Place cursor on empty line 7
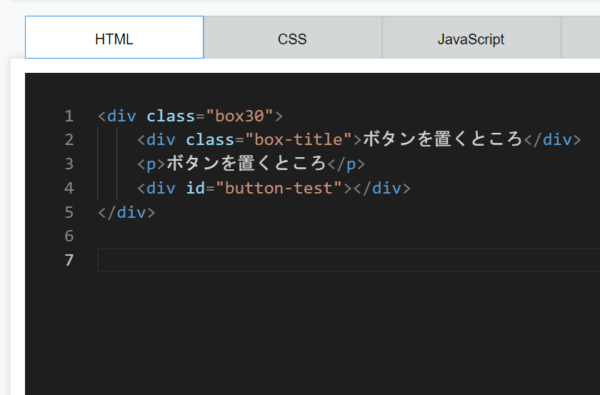This screenshot has width=600, height=395. pyautogui.click(x=349, y=260)
